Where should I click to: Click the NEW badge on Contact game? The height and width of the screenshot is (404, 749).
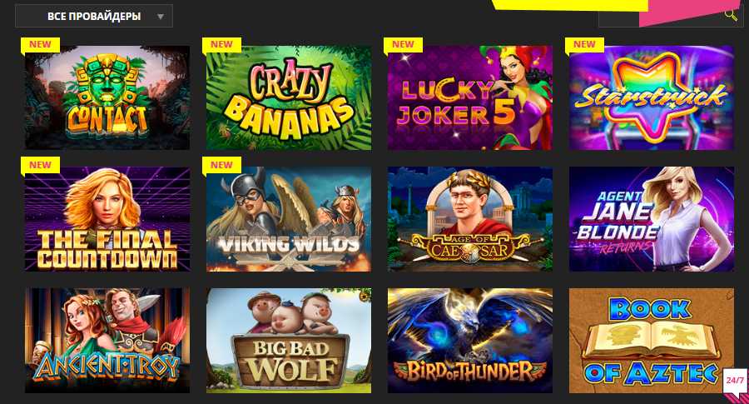point(40,44)
